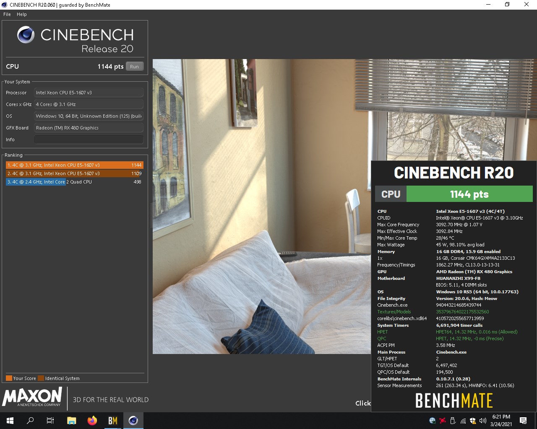537x429 pixels.
Task: Click the green HPET timer row
Action: pyautogui.click(x=447, y=332)
